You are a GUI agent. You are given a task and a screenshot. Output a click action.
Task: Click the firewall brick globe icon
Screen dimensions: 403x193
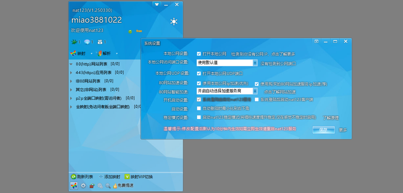coord(92,185)
